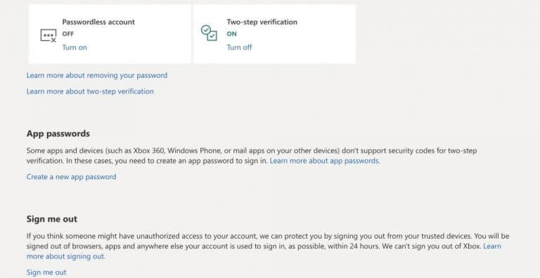This screenshot has width=540, height=278.
Task: Select the Two-step verification heading
Action: click(262, 22)
